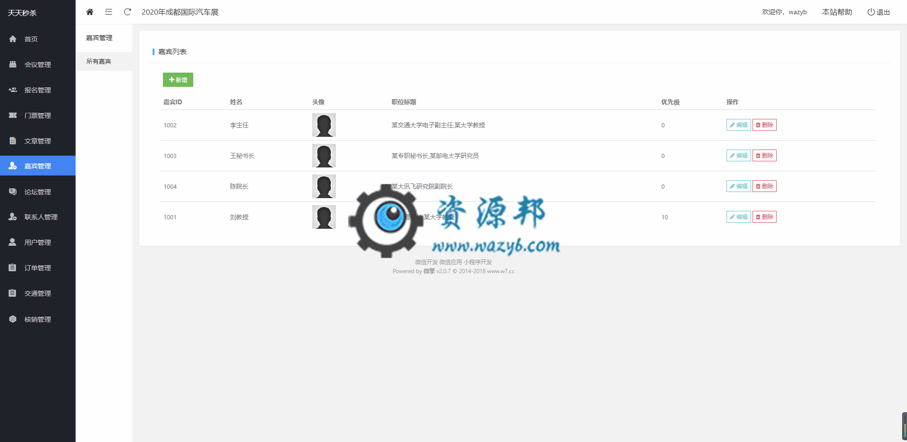907x442 pixels.
Task: Click the 会议管理 icon in sidebar
Action: (13, 64)
